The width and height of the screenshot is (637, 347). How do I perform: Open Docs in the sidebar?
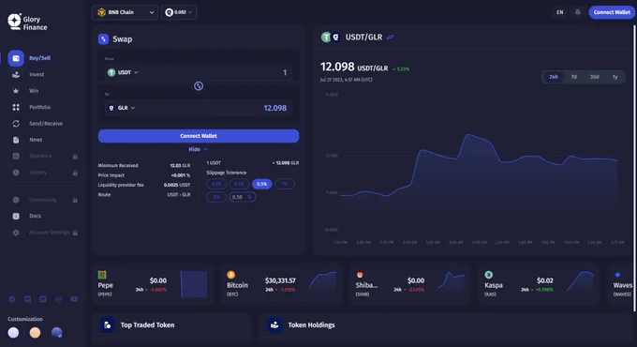click(x=35, y=216)
